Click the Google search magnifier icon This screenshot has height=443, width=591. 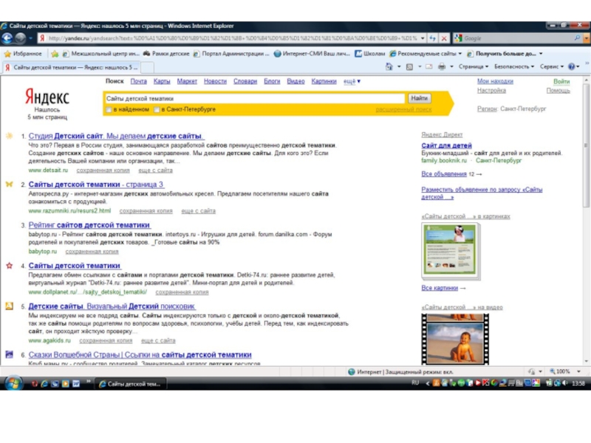(x=578, y=38)
